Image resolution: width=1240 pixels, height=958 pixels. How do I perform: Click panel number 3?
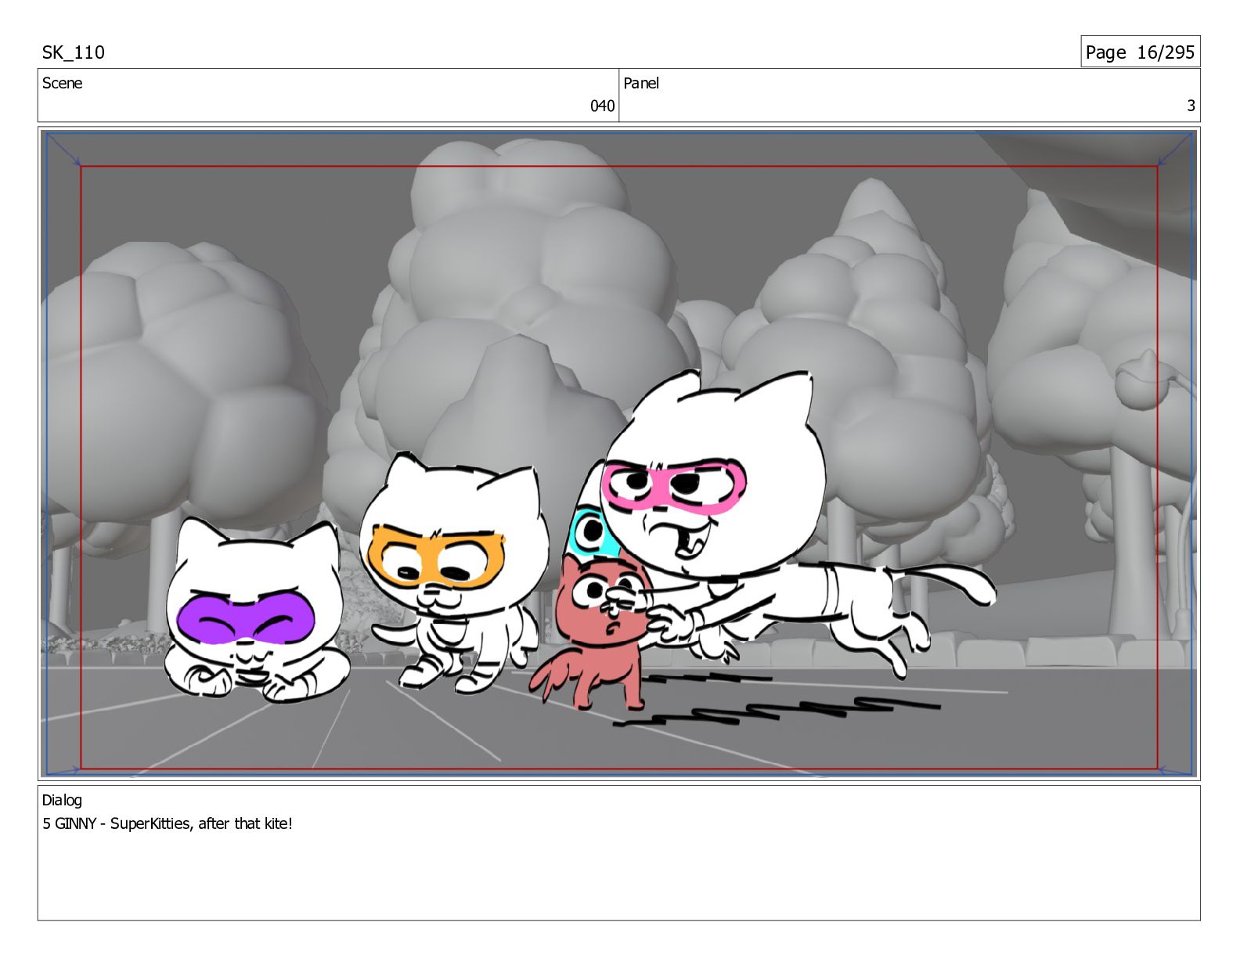pos(1191,106)
